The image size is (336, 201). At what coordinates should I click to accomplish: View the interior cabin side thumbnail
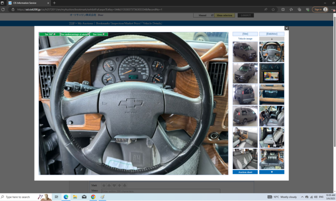(x=245, y=138)
